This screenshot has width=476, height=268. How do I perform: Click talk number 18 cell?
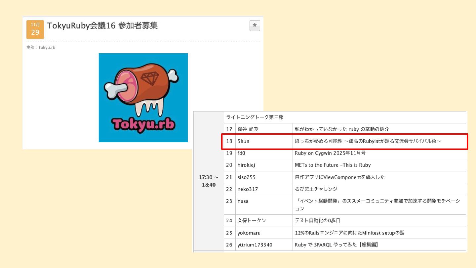[229, 141]
